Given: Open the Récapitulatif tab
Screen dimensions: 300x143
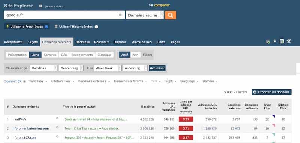Looking at the screenshot, I should coord(13,42).
